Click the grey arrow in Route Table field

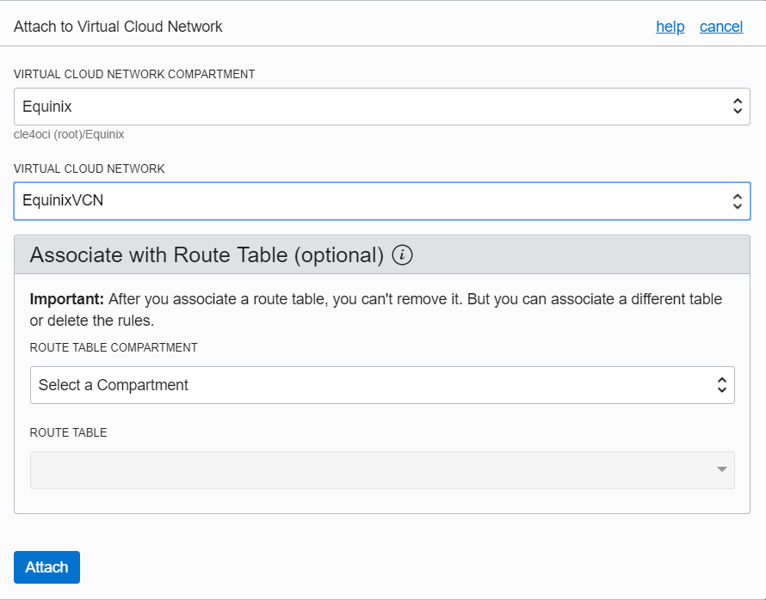click(x=721, y=469)
